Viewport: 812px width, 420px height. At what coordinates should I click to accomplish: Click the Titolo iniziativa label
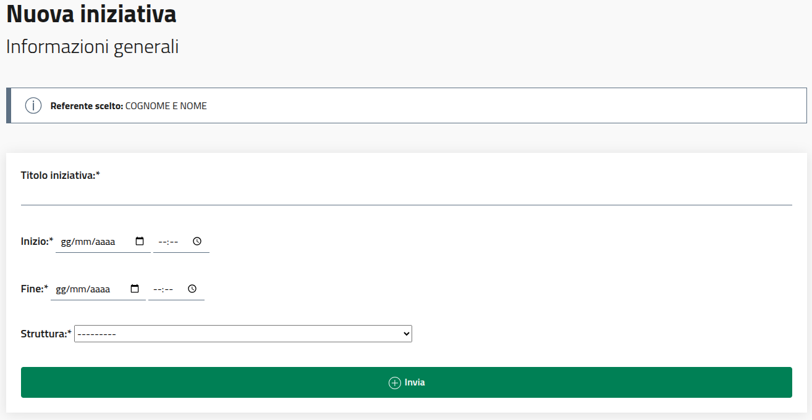(x=61, y=175)
